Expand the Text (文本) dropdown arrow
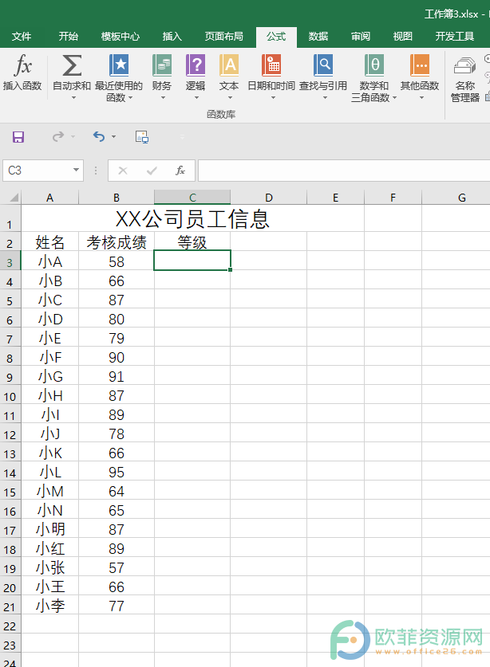Viewport: 490px width, 667px height. tap(230, 98)
